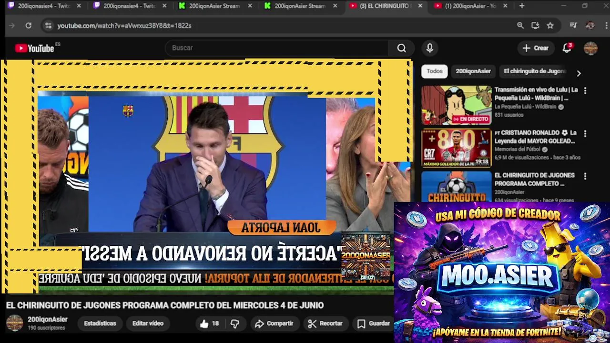Click the Buscar search field
This screenshot has height=343, width=610.
click(x=276, y=48)
